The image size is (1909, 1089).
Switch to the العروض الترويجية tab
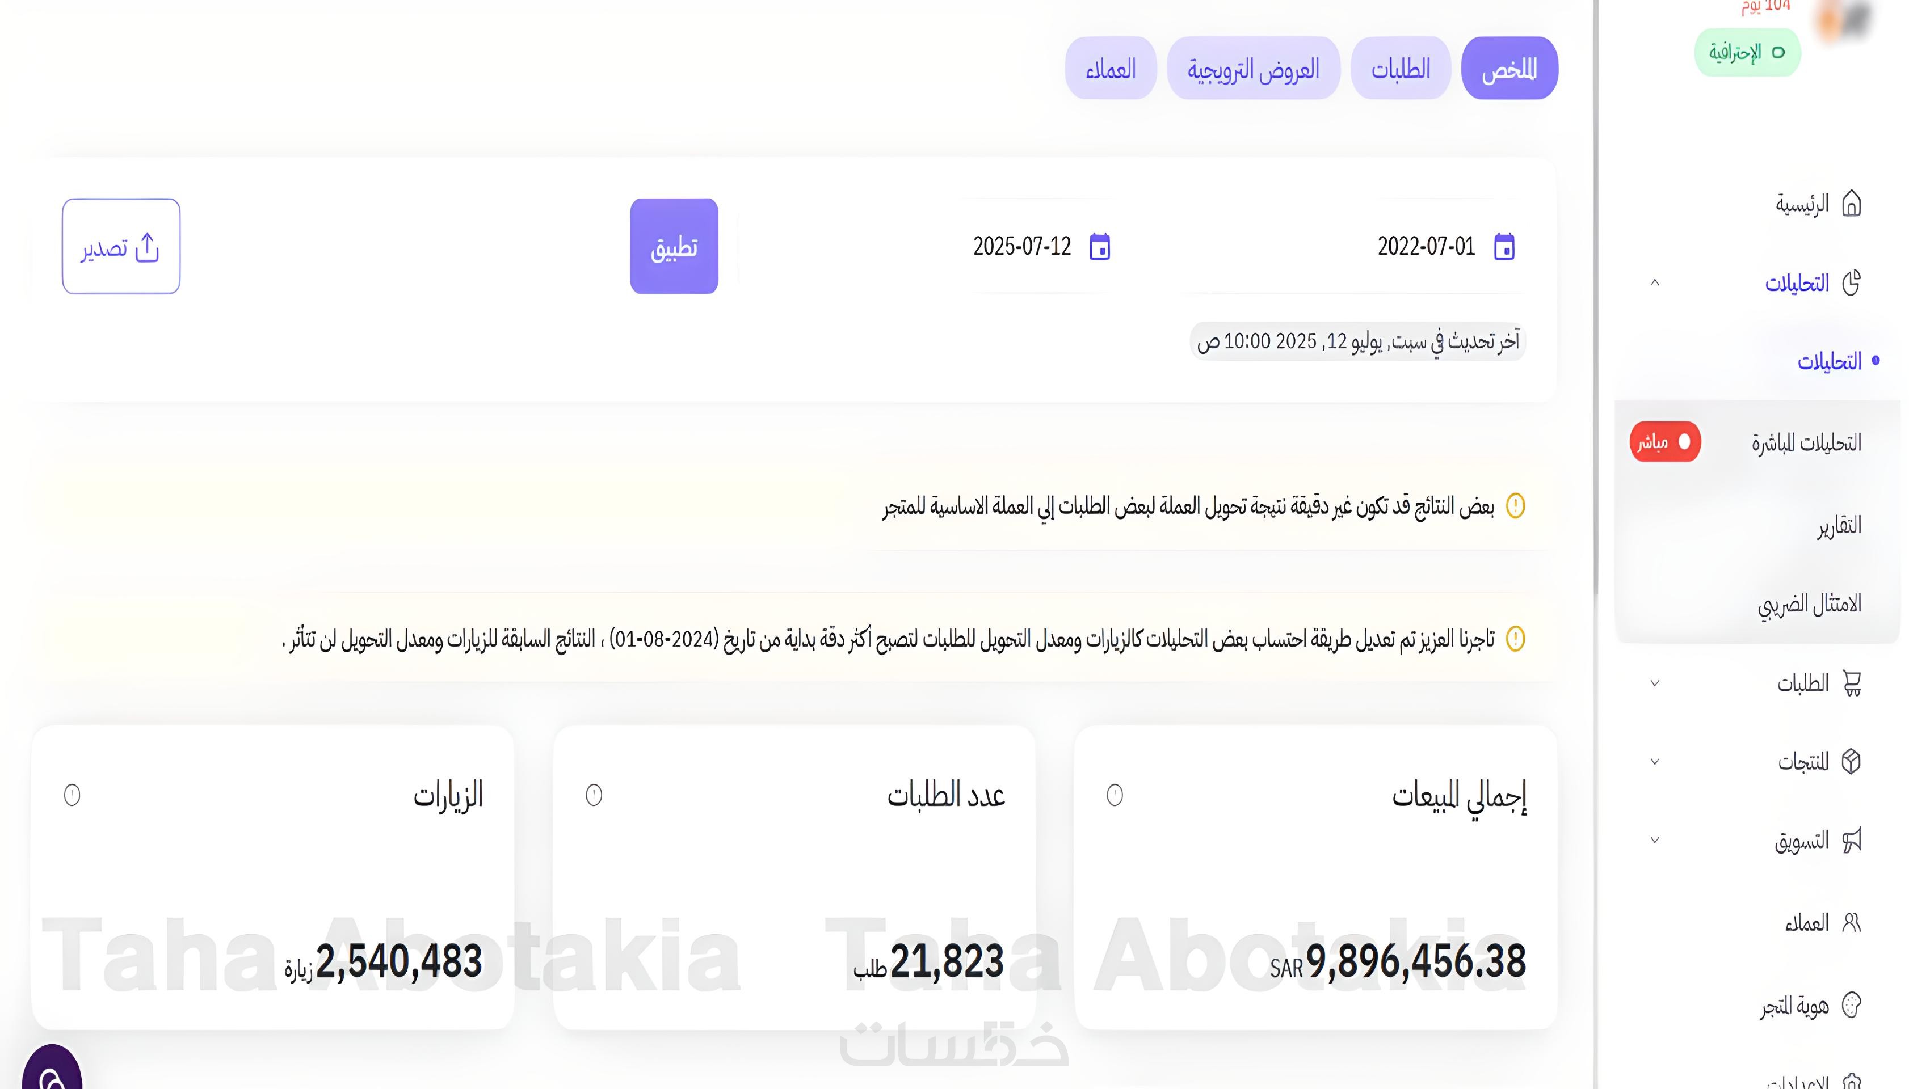(x=1253, y=68)
